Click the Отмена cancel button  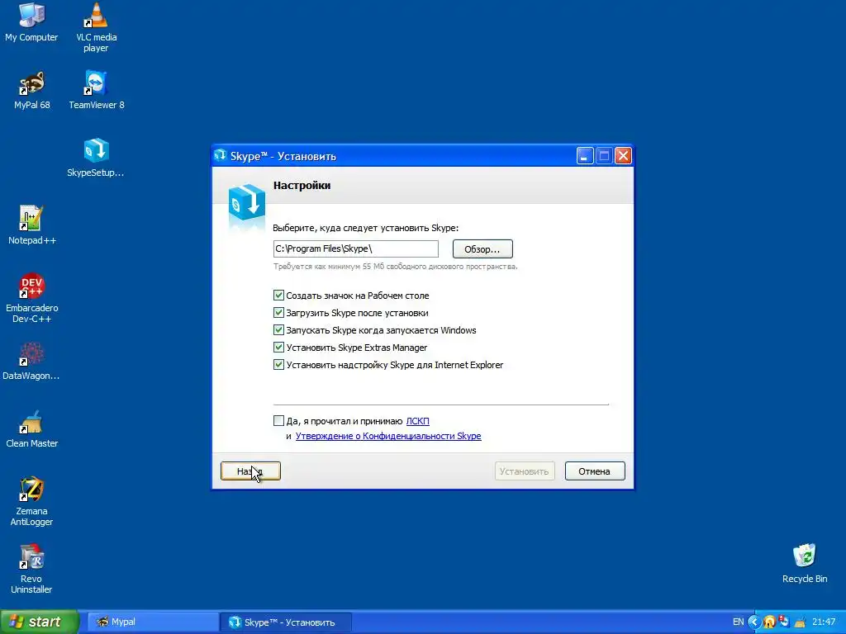click(595, 471)
